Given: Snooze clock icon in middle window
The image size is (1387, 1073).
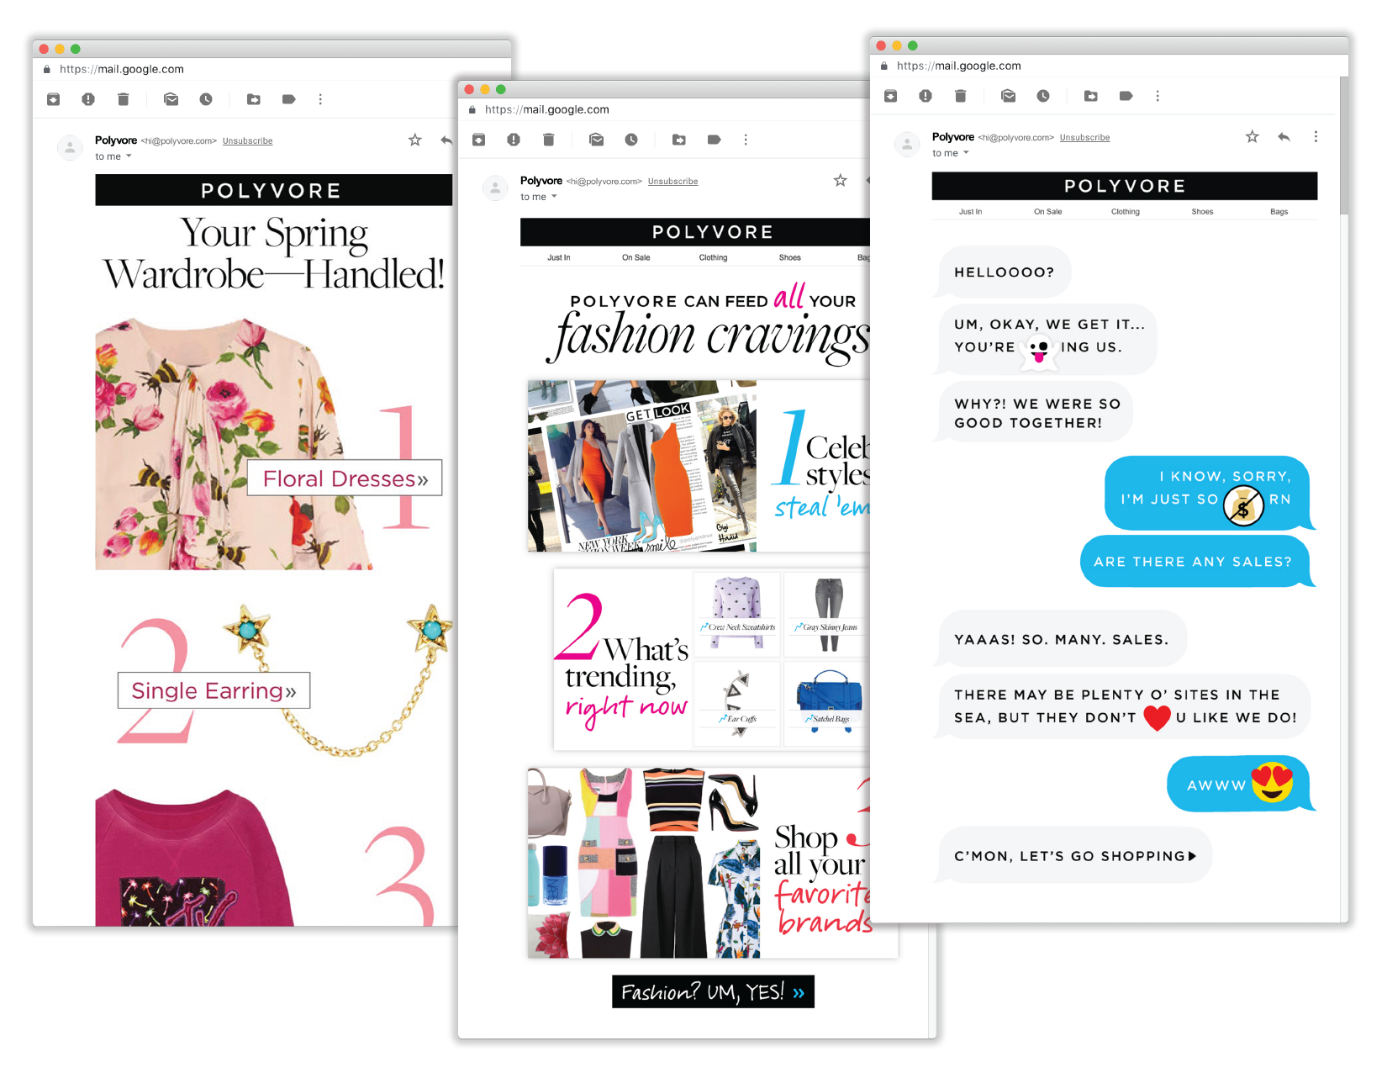Looking at the screenshot, I should [631, 140].
